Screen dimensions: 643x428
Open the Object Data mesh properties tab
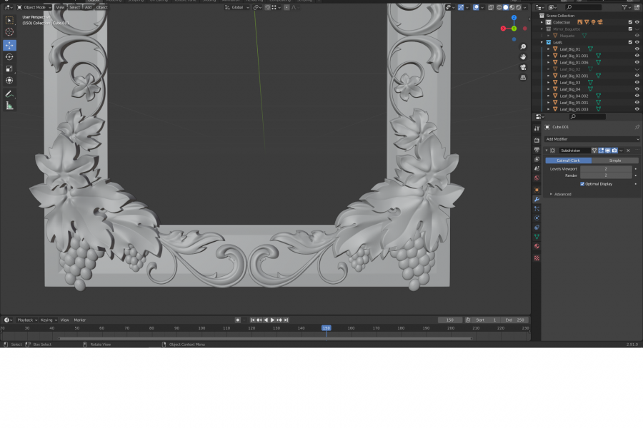click(x=537, y=237)
